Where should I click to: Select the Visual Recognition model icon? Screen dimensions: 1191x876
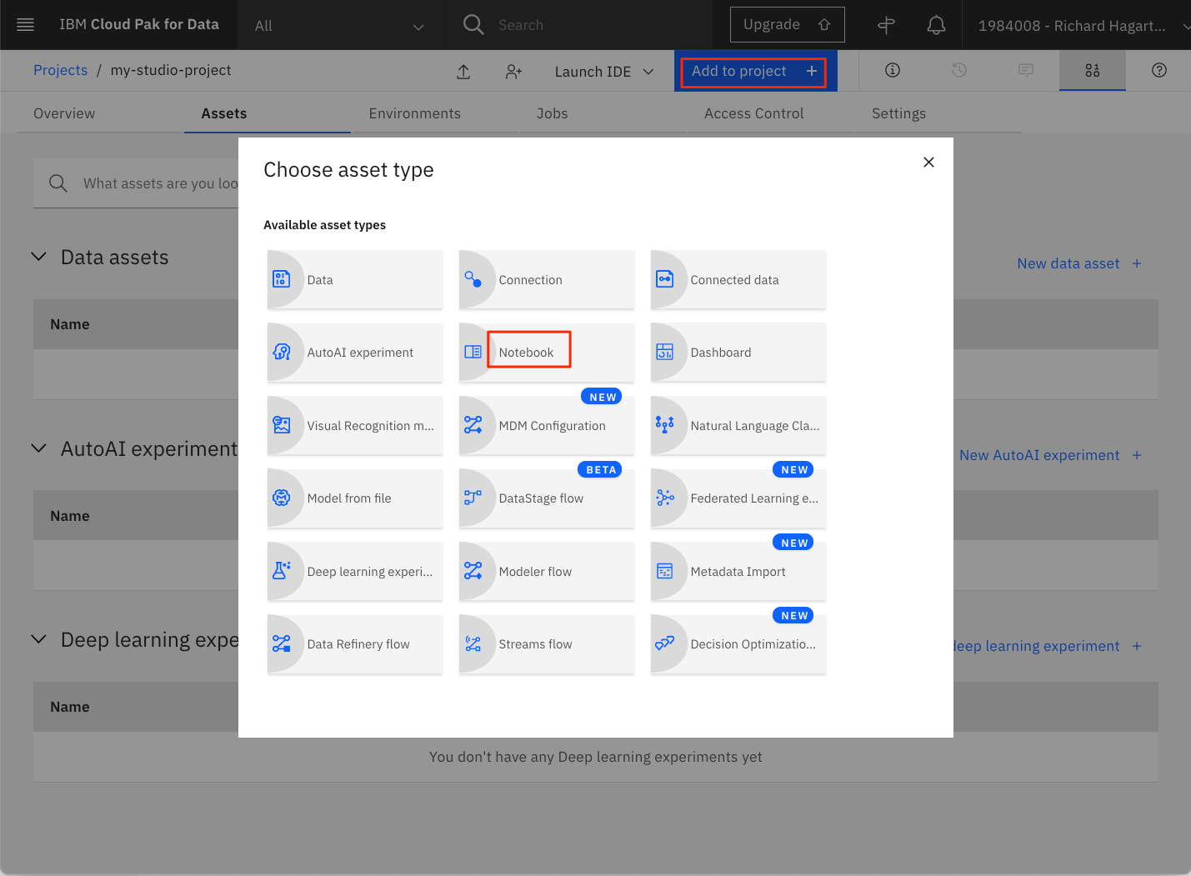coord(282,425)
